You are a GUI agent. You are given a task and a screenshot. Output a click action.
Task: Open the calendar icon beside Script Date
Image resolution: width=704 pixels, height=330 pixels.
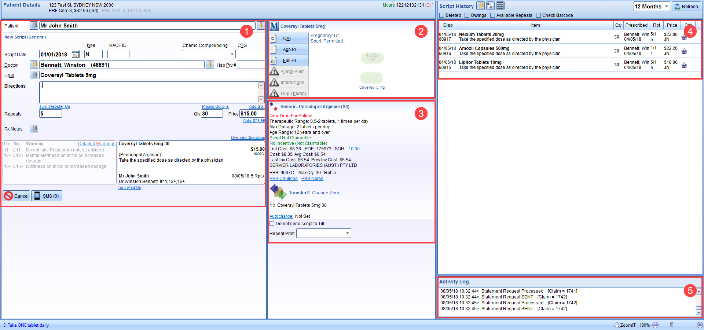pyautogui.click(x=75, y=54)
